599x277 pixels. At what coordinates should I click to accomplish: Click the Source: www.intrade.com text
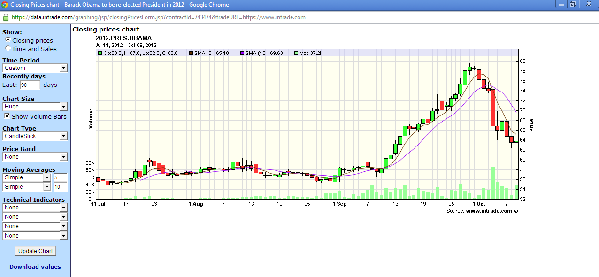coord(482,211)
